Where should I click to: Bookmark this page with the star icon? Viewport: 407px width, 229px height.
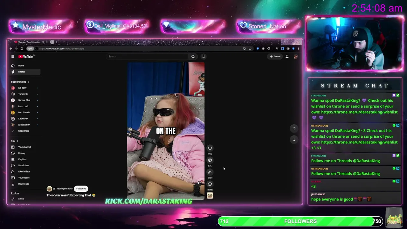[250, 49]
